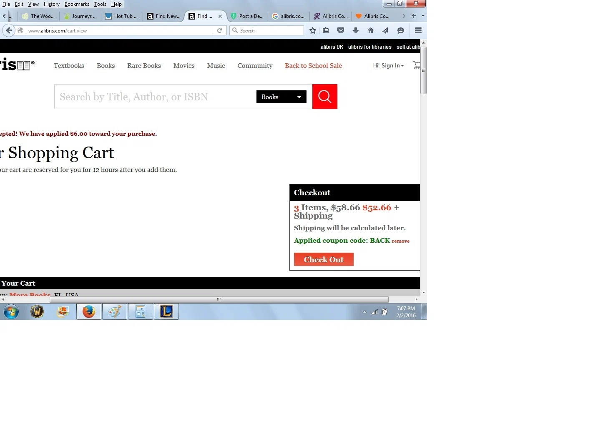The height and width of the screenshot is (443, 593).
Task: Switch to the Post a De... tab
Action: [247, 16]
